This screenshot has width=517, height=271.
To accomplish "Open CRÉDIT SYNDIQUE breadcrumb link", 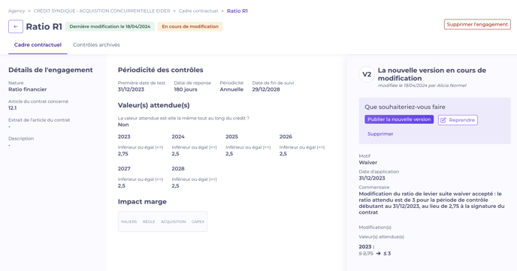I will (x=102, y=11).
